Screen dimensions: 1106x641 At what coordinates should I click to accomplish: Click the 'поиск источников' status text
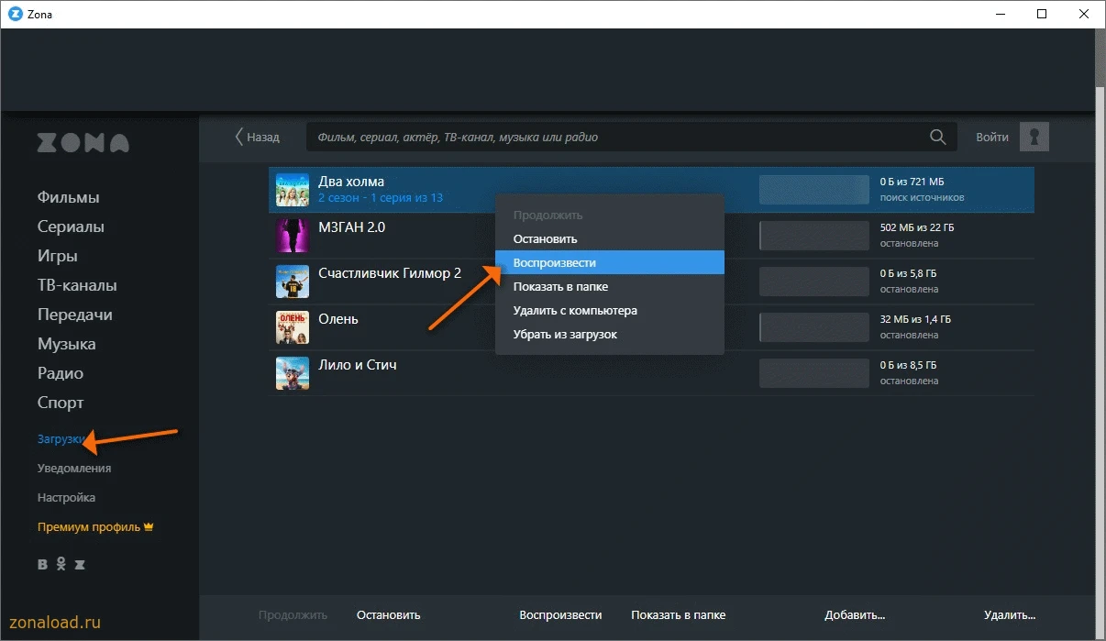[x=922, y=198]
